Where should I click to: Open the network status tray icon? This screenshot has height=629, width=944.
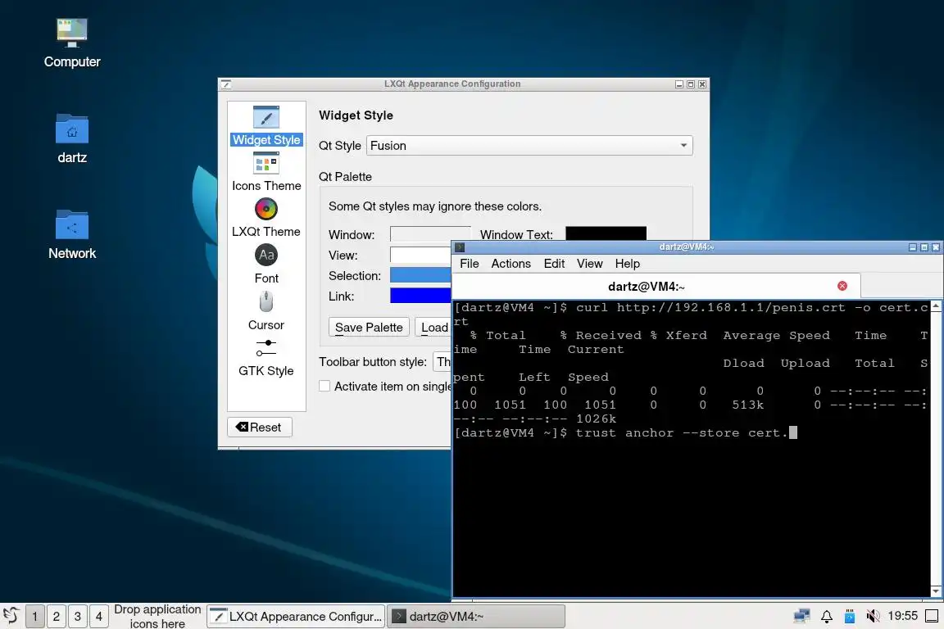tap(802, 616)
